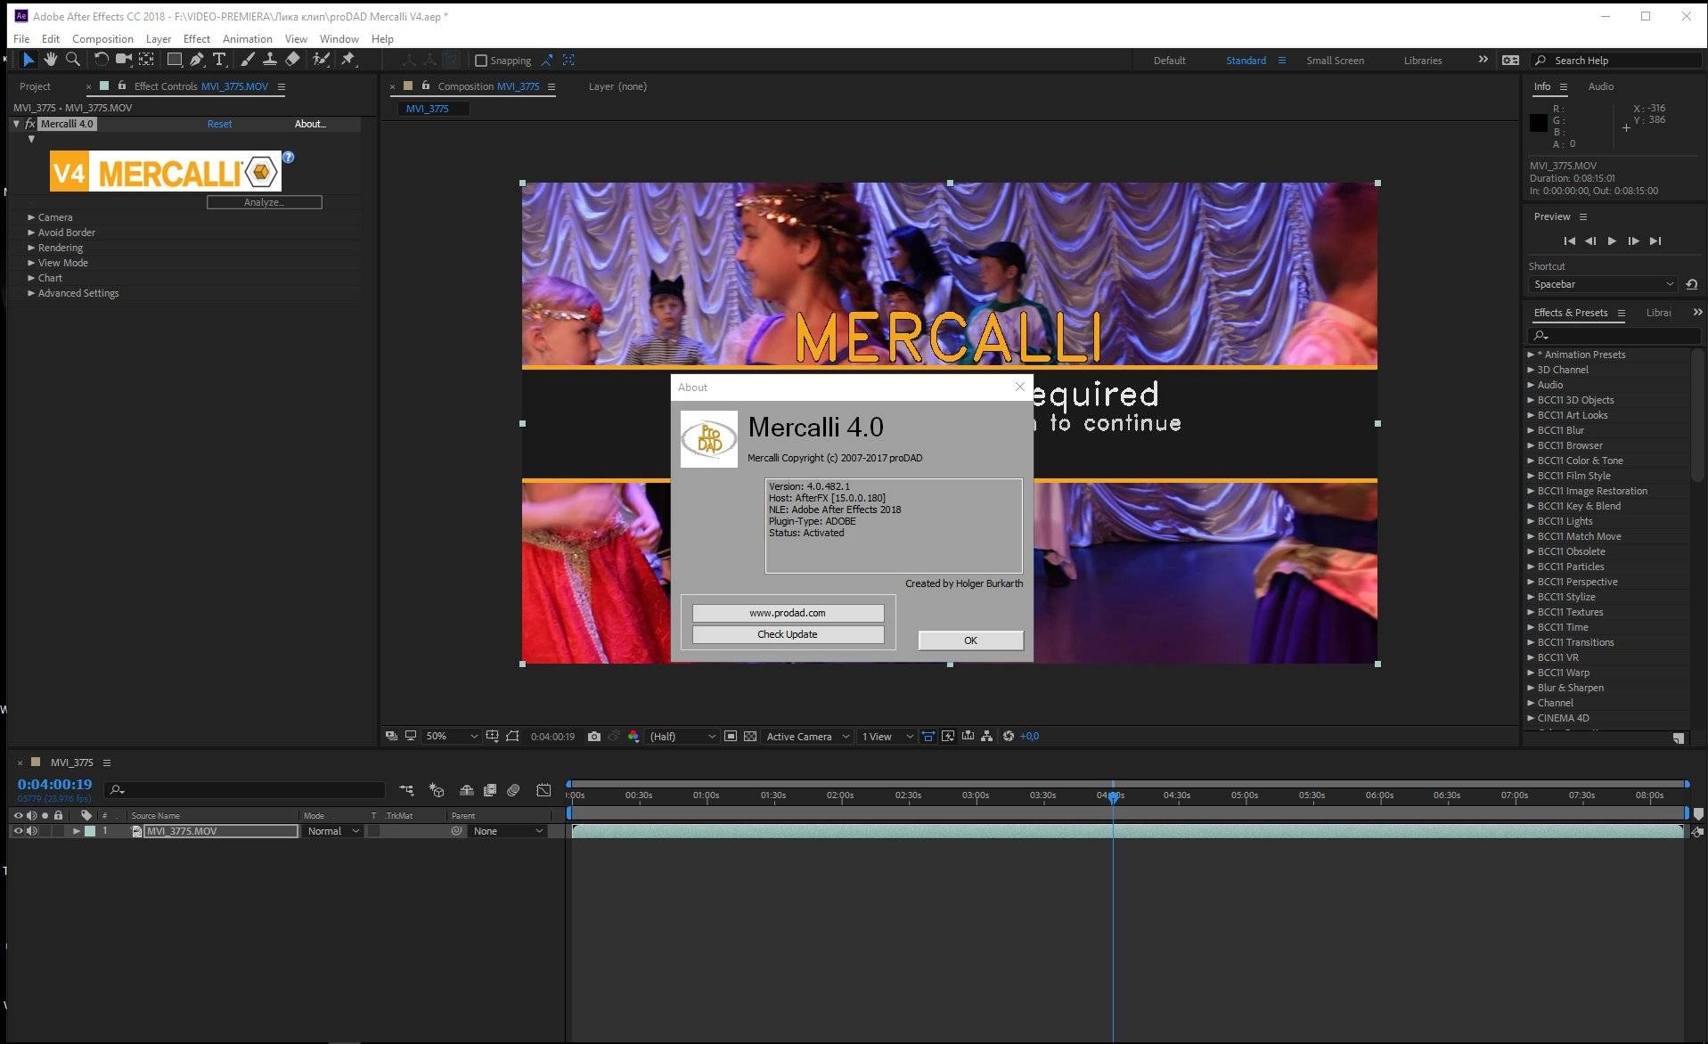Expand the Rendering group
The width and height of the screenshot is (1708, 1044).
pyautogui.click(x=31, y=248)
